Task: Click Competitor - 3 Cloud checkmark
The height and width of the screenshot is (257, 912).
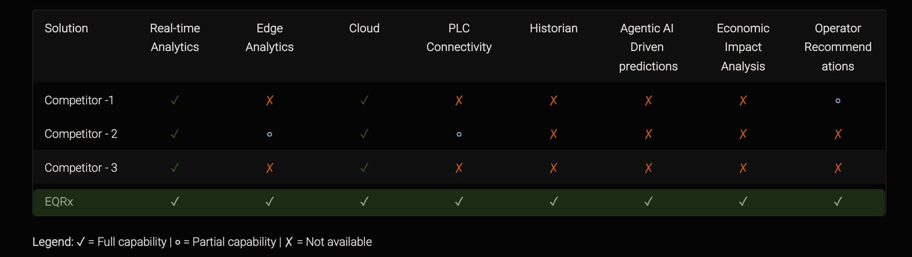Action: coord(364,168)
